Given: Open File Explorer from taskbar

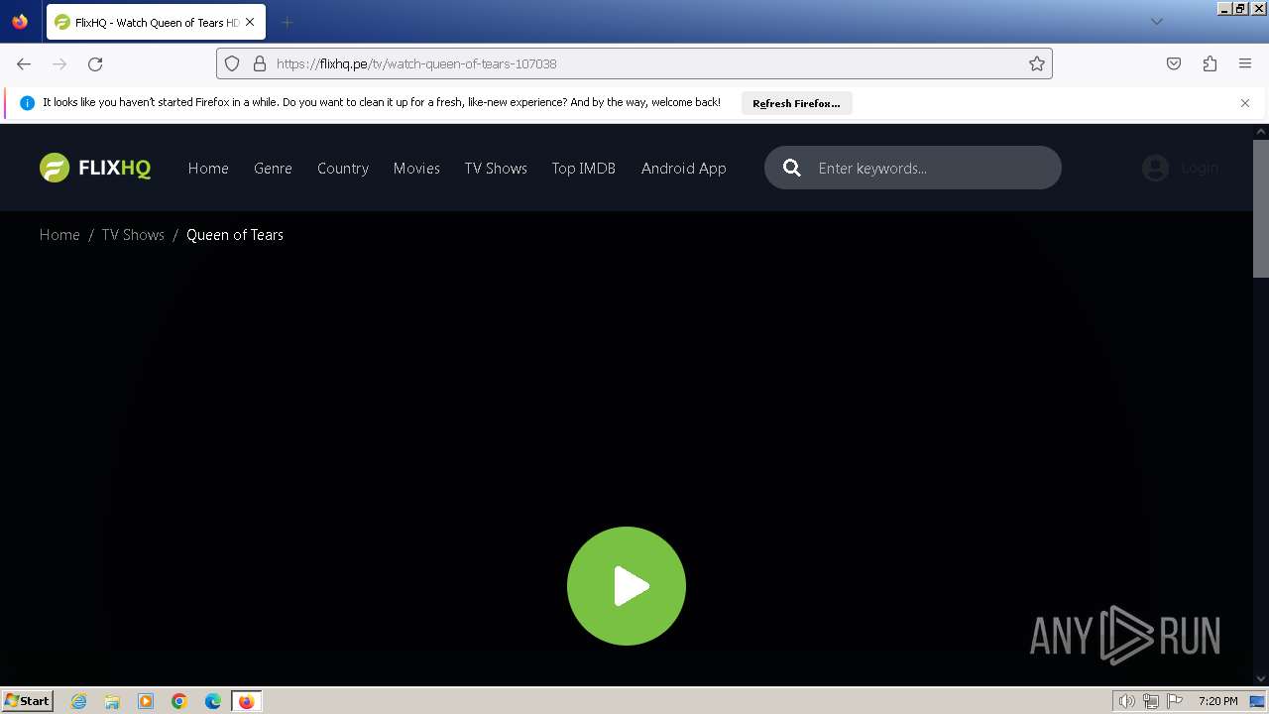Looking at the screenshot, I should [x=112, y=701].
